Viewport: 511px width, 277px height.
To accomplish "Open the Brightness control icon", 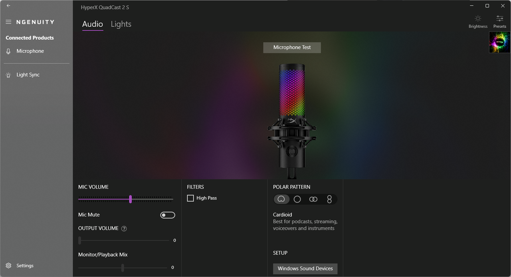I will (478, 18).
